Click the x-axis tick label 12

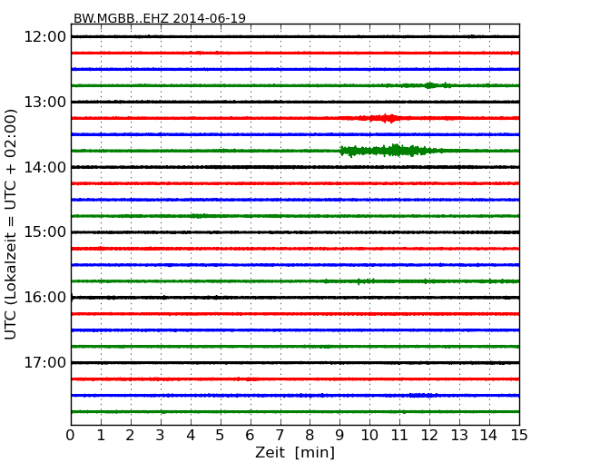point(429,435)
